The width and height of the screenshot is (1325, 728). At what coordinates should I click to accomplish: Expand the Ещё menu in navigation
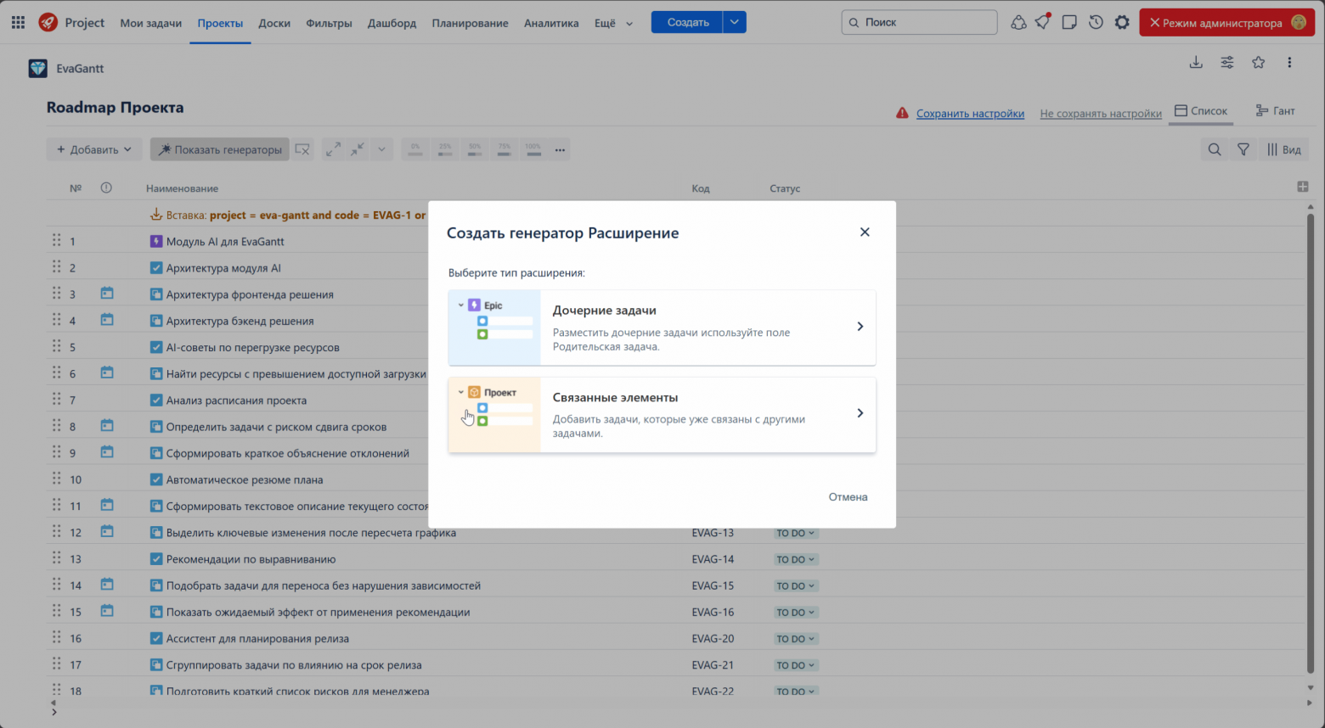coord(612,23)
